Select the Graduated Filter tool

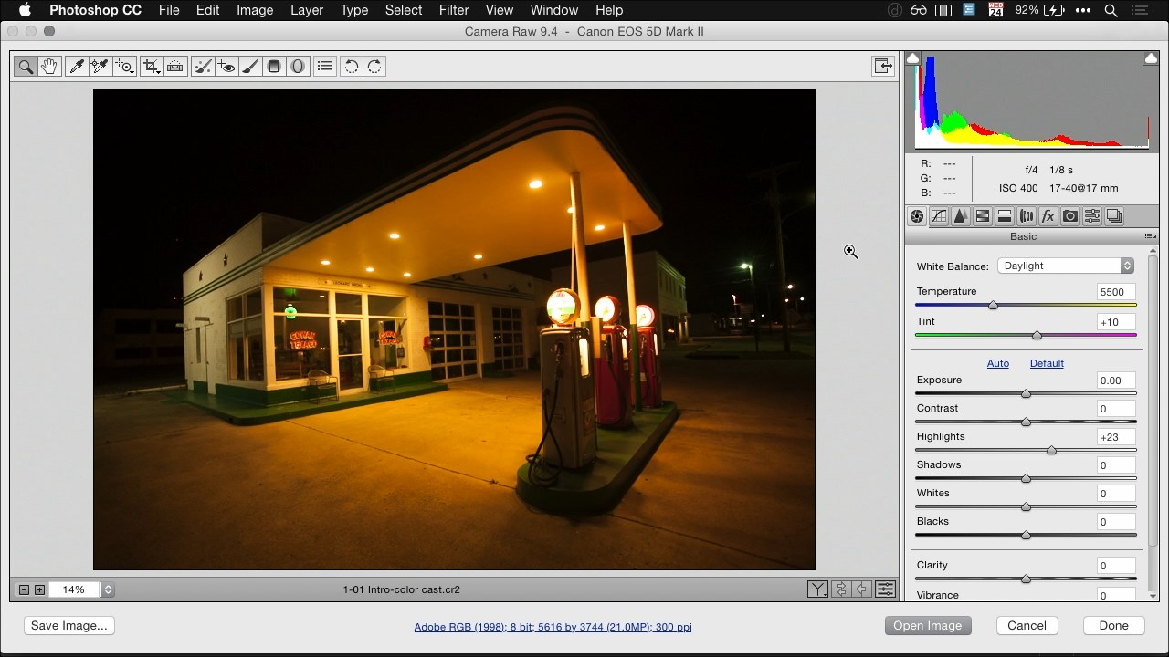[x=273, y=66]
